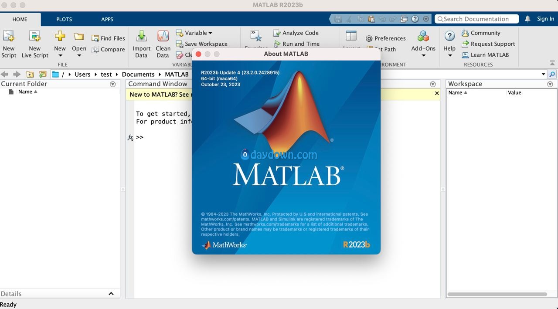Select Documents in the folder path

click(x=138, y=74)
